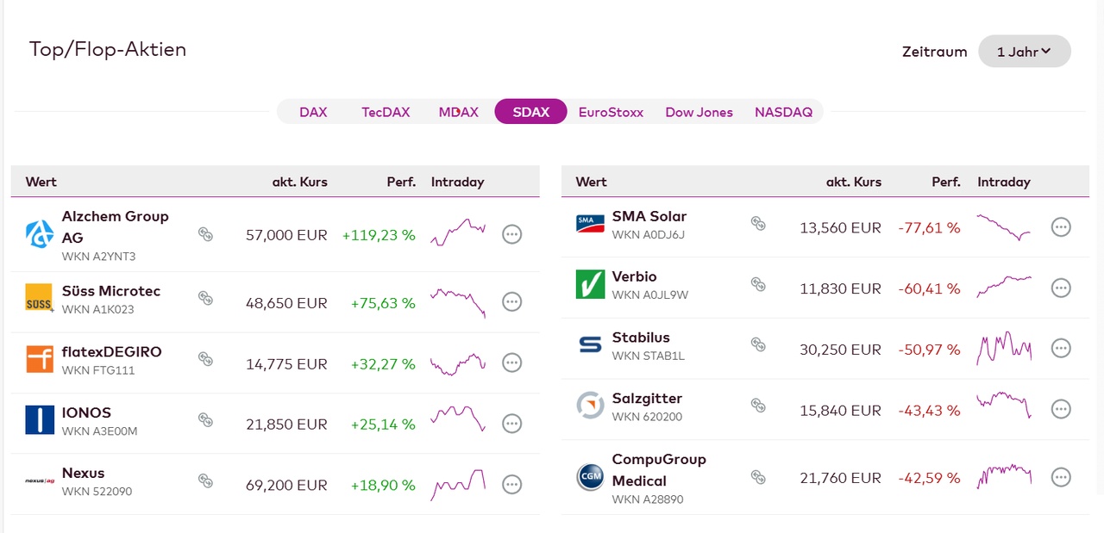Open more options for Alzchem Group AG

point(512,234)
